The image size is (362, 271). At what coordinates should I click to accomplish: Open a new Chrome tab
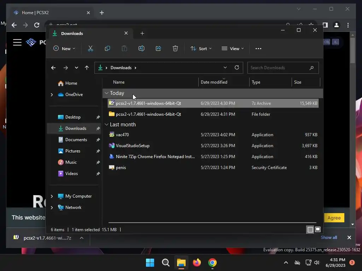point(102,13)
